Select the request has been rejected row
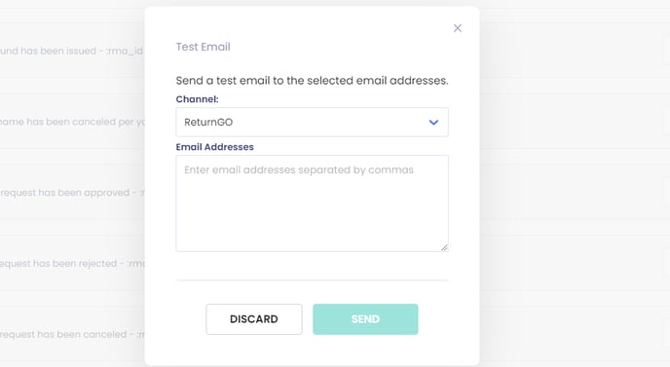This screenshot has height=367, width=670. pos(72,264)
